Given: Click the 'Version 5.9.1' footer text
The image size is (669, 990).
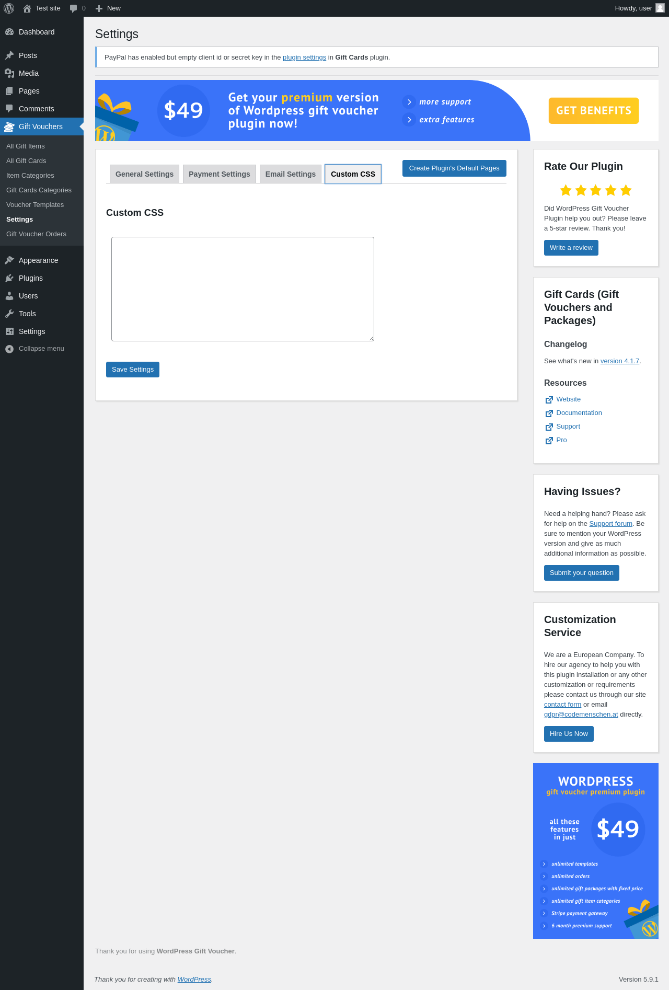Looking at the screenshot, I should point(638,980).
